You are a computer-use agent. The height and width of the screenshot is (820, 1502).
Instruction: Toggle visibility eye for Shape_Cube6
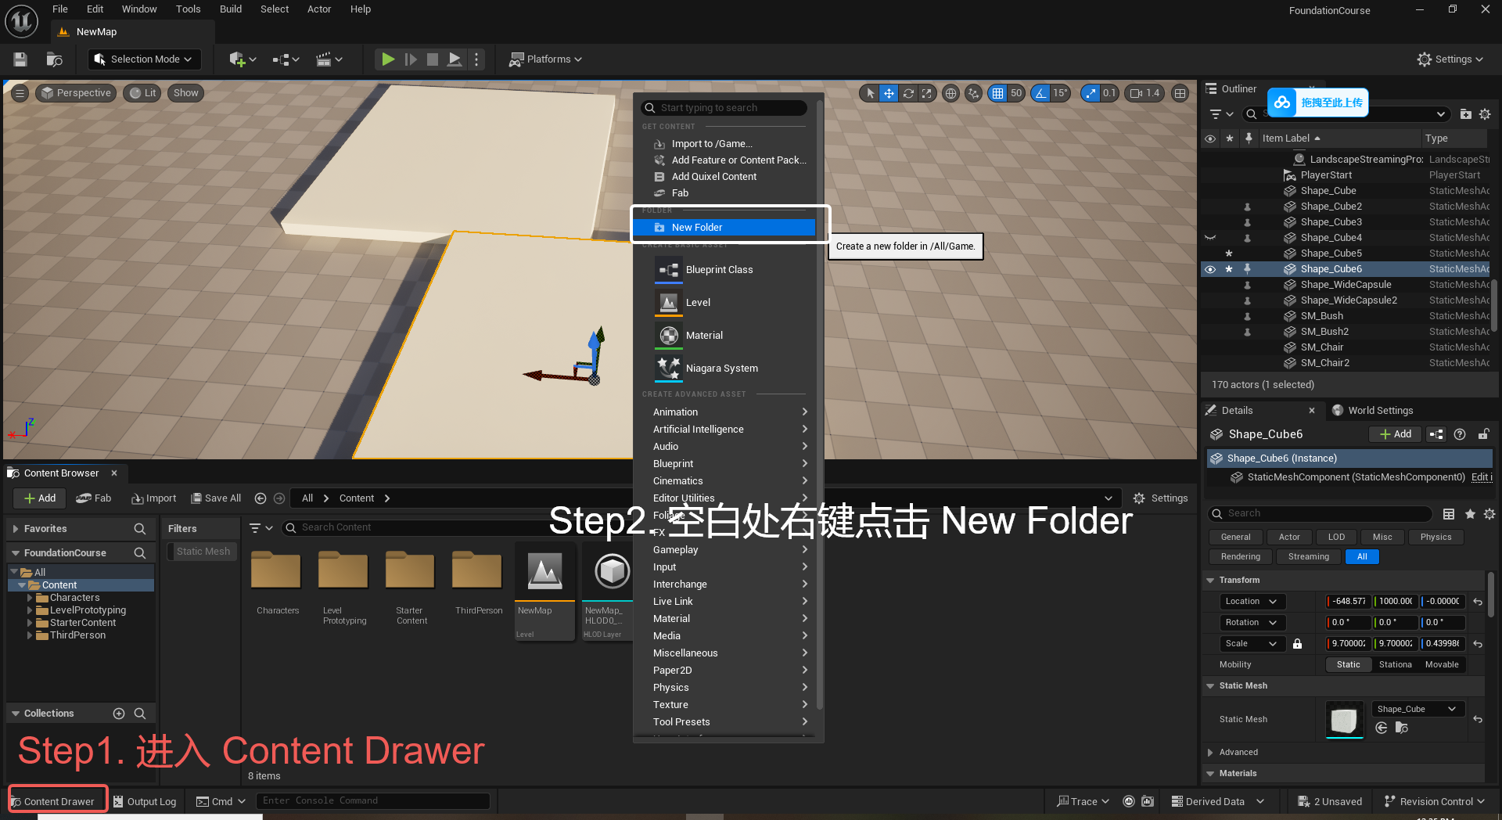click(1210, 269)
